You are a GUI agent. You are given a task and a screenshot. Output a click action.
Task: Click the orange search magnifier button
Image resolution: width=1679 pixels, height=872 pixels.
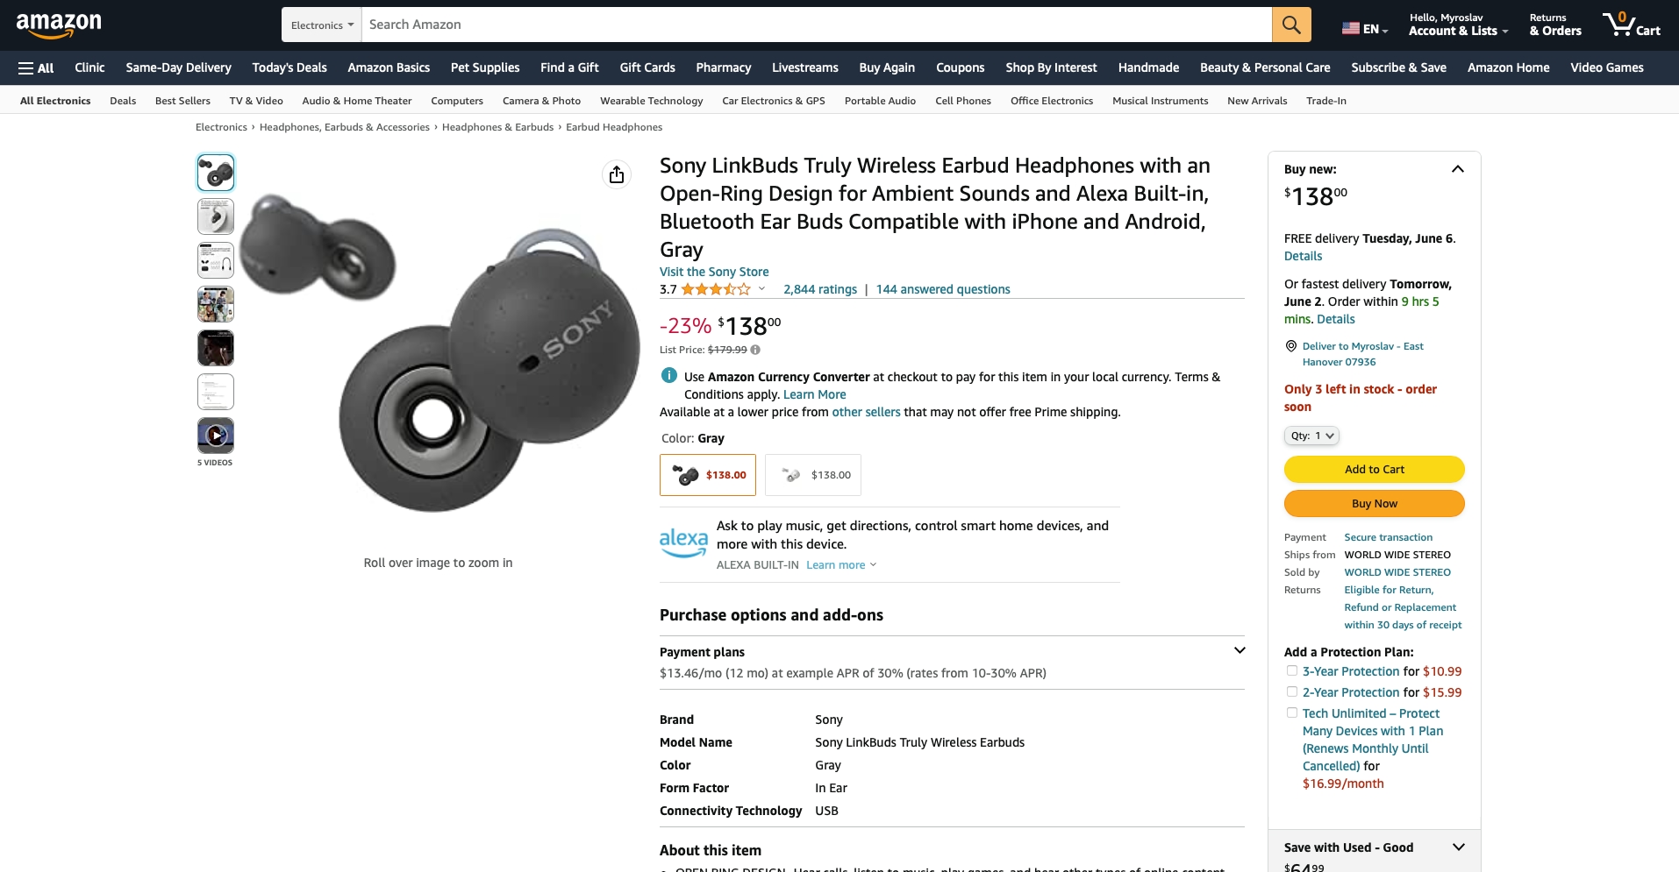(x=1291, y=25)
